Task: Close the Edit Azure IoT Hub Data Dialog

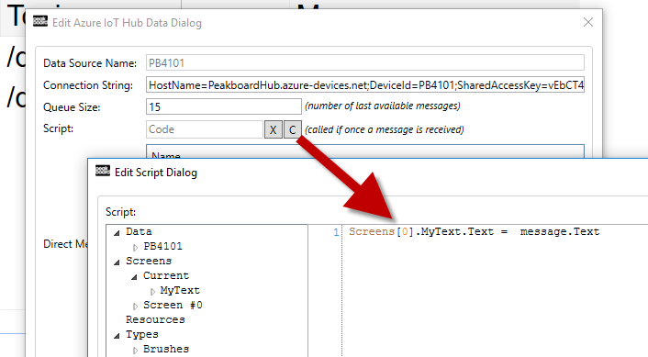Action: 588,22
